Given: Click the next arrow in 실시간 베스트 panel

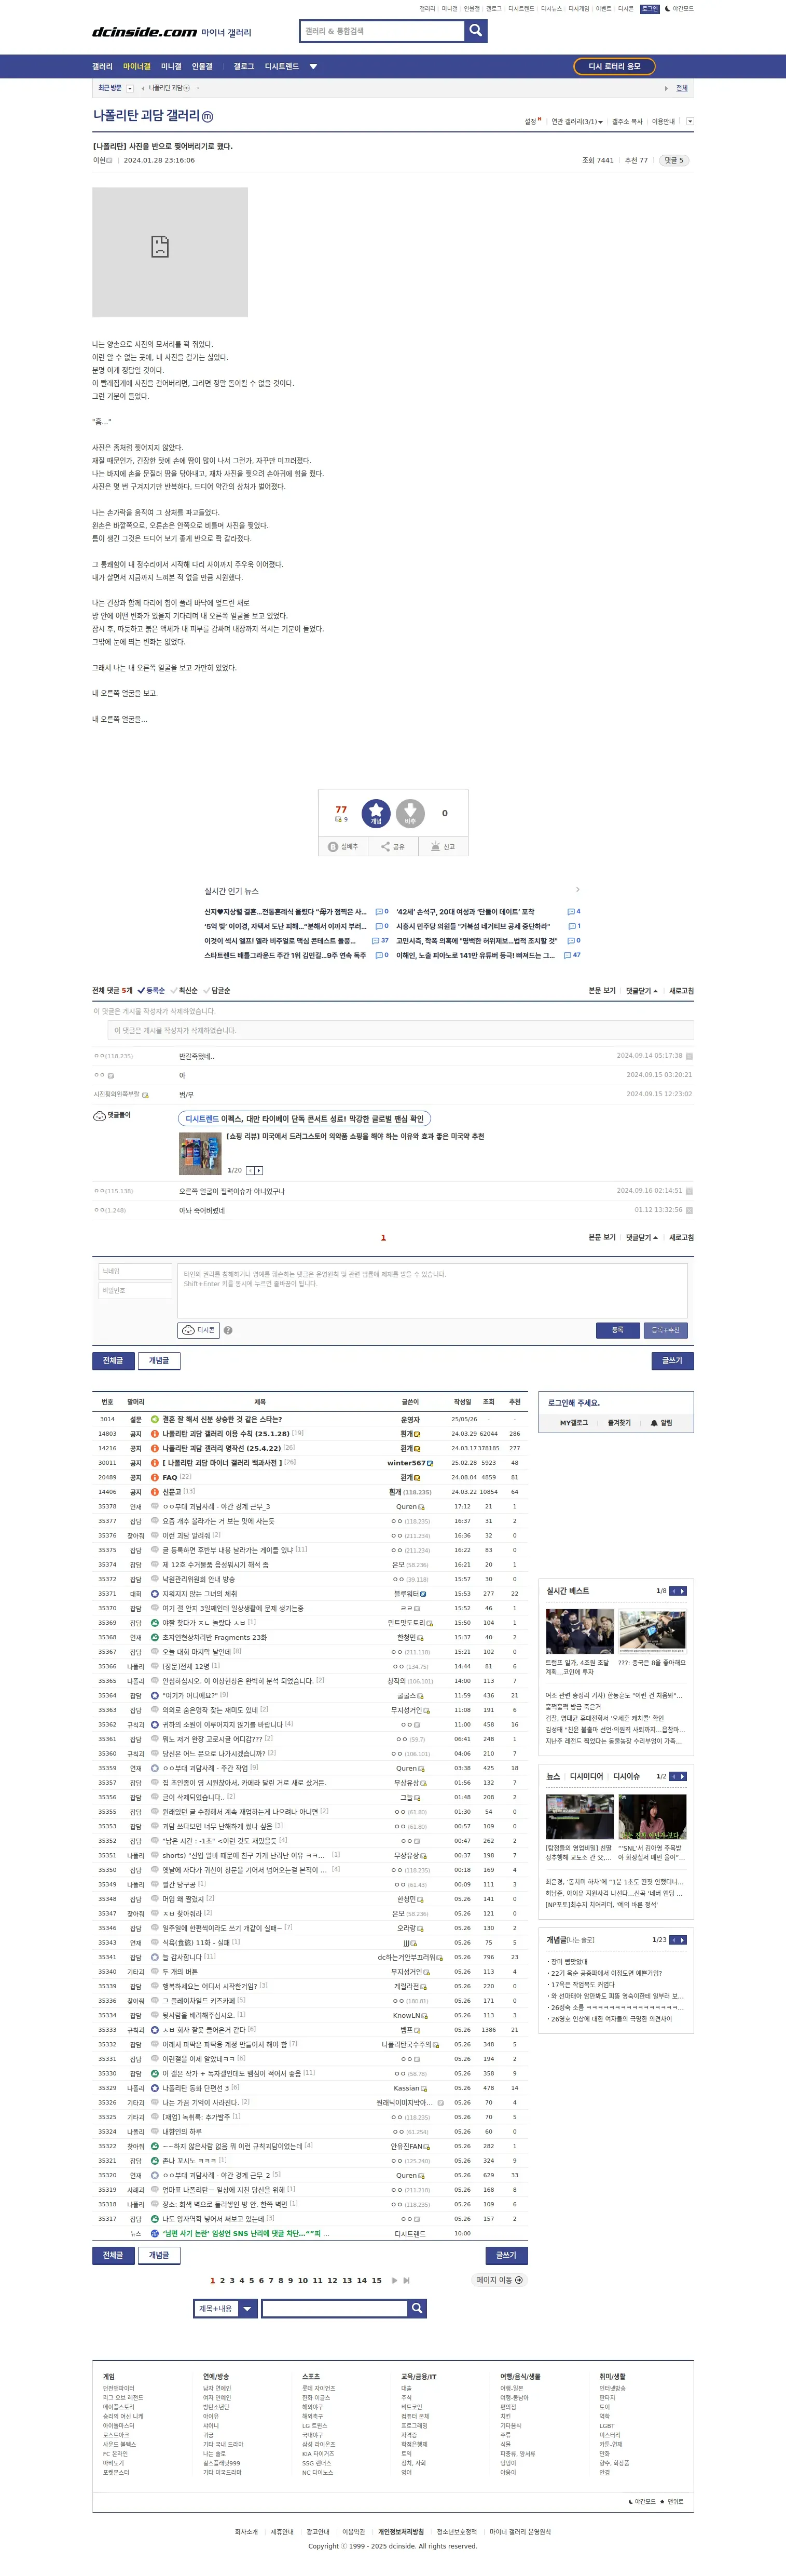Looking at the screenshot, I should point(682,1591).
